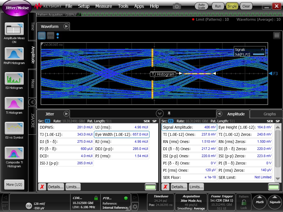283x212 pixels.
Task: Click left arrow beside Amplitude tab
Action: pyautogui.click(x=219, y=114)
